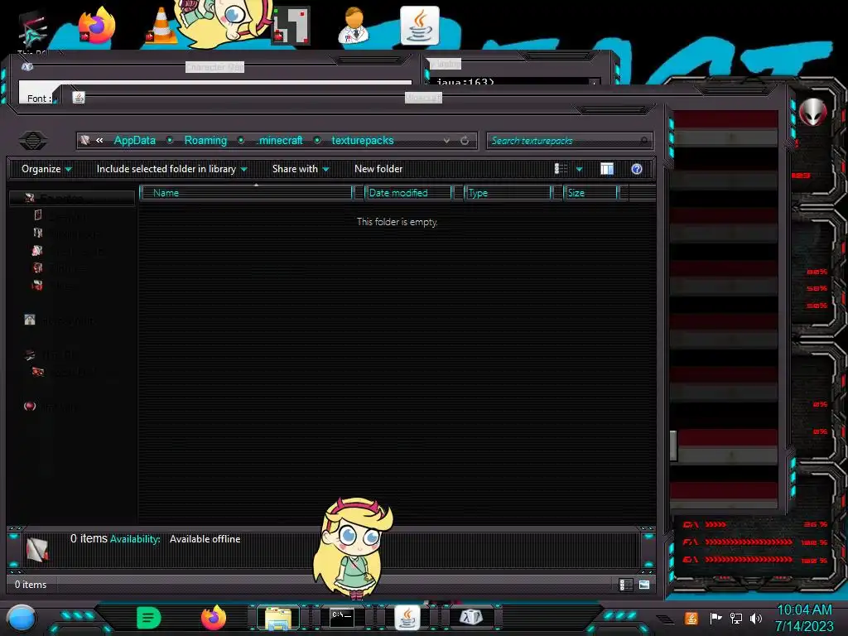Go to the AppData breadcrumb

click(135, 140)
